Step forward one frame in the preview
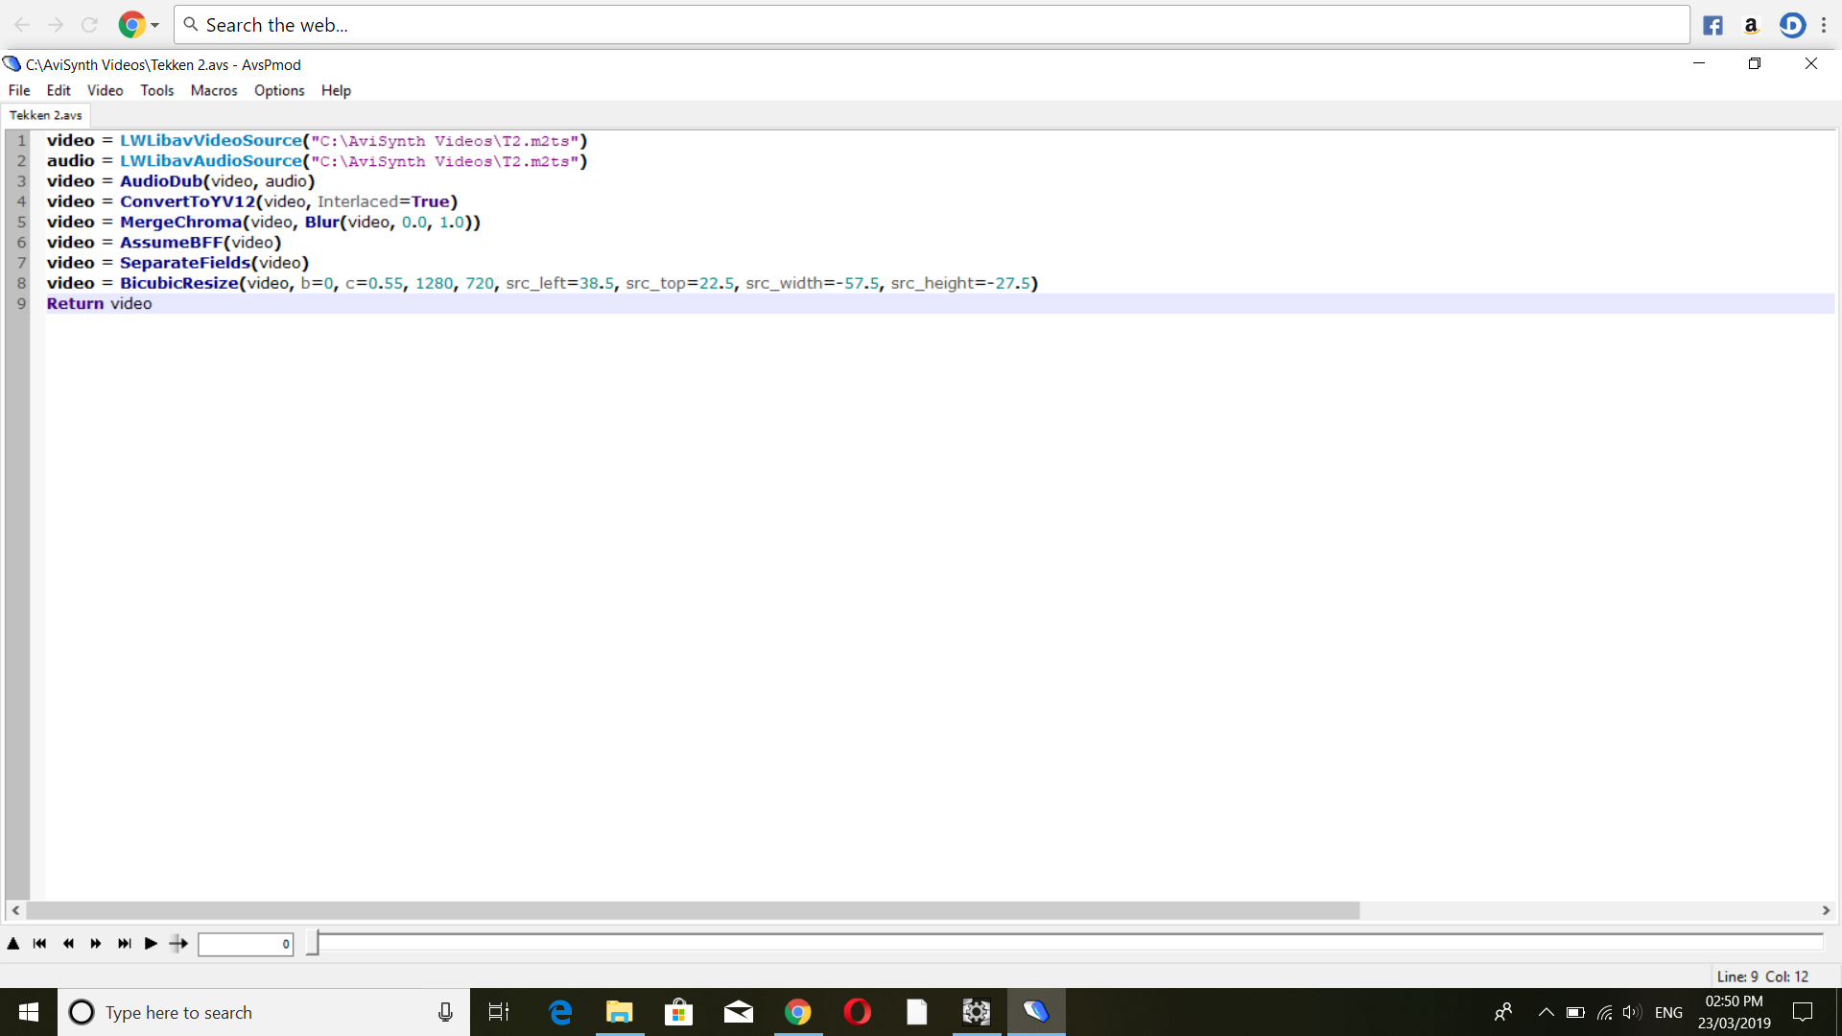The width and height of the screenshot is (1842, 1036). click(x=96, y=944)
